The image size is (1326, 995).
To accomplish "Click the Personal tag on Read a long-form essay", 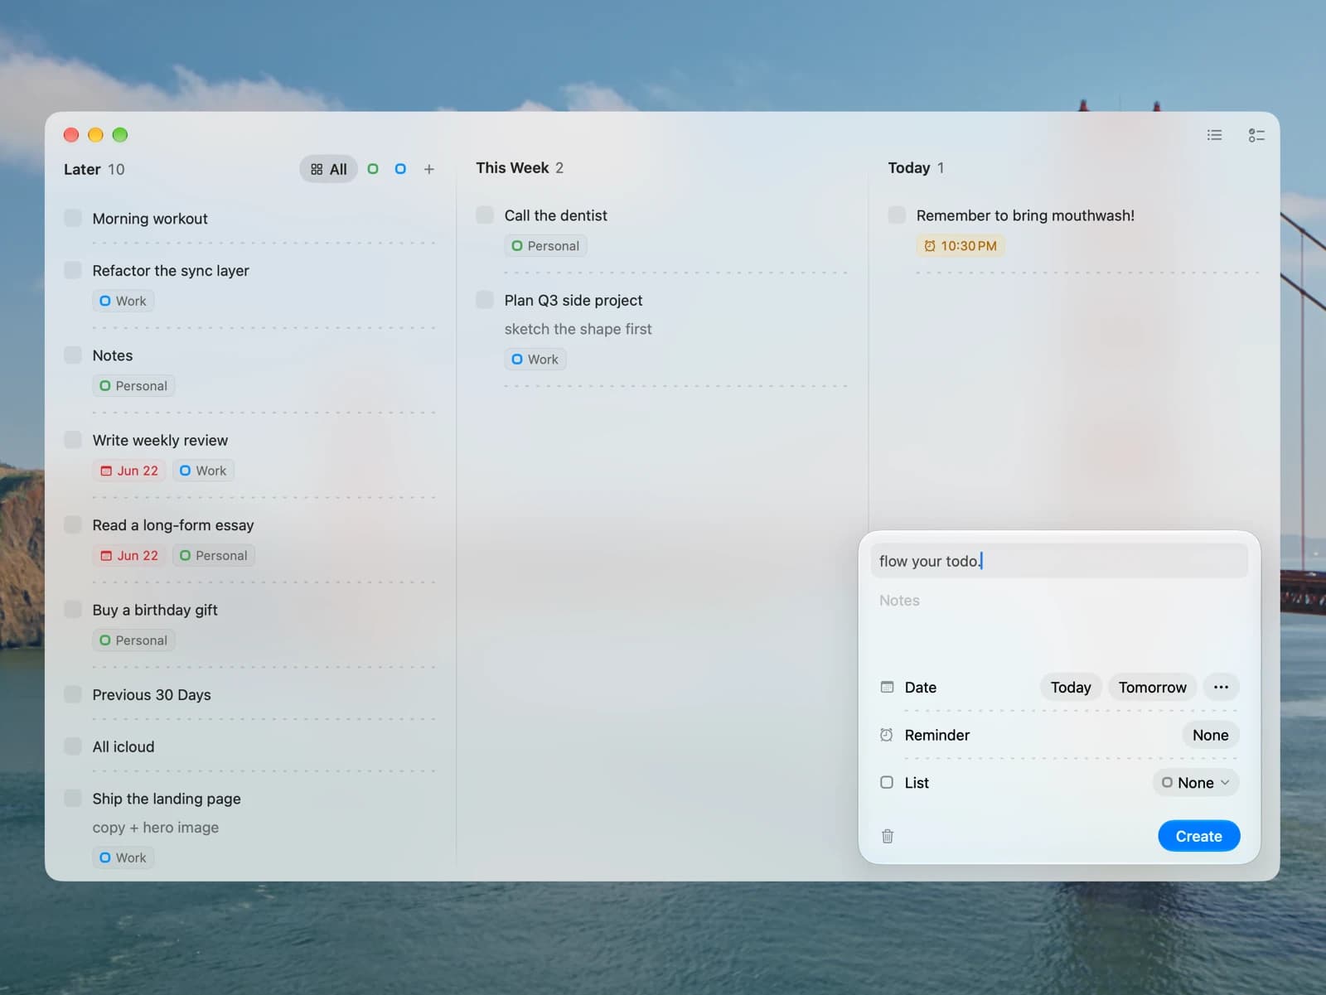I will 213,556.
